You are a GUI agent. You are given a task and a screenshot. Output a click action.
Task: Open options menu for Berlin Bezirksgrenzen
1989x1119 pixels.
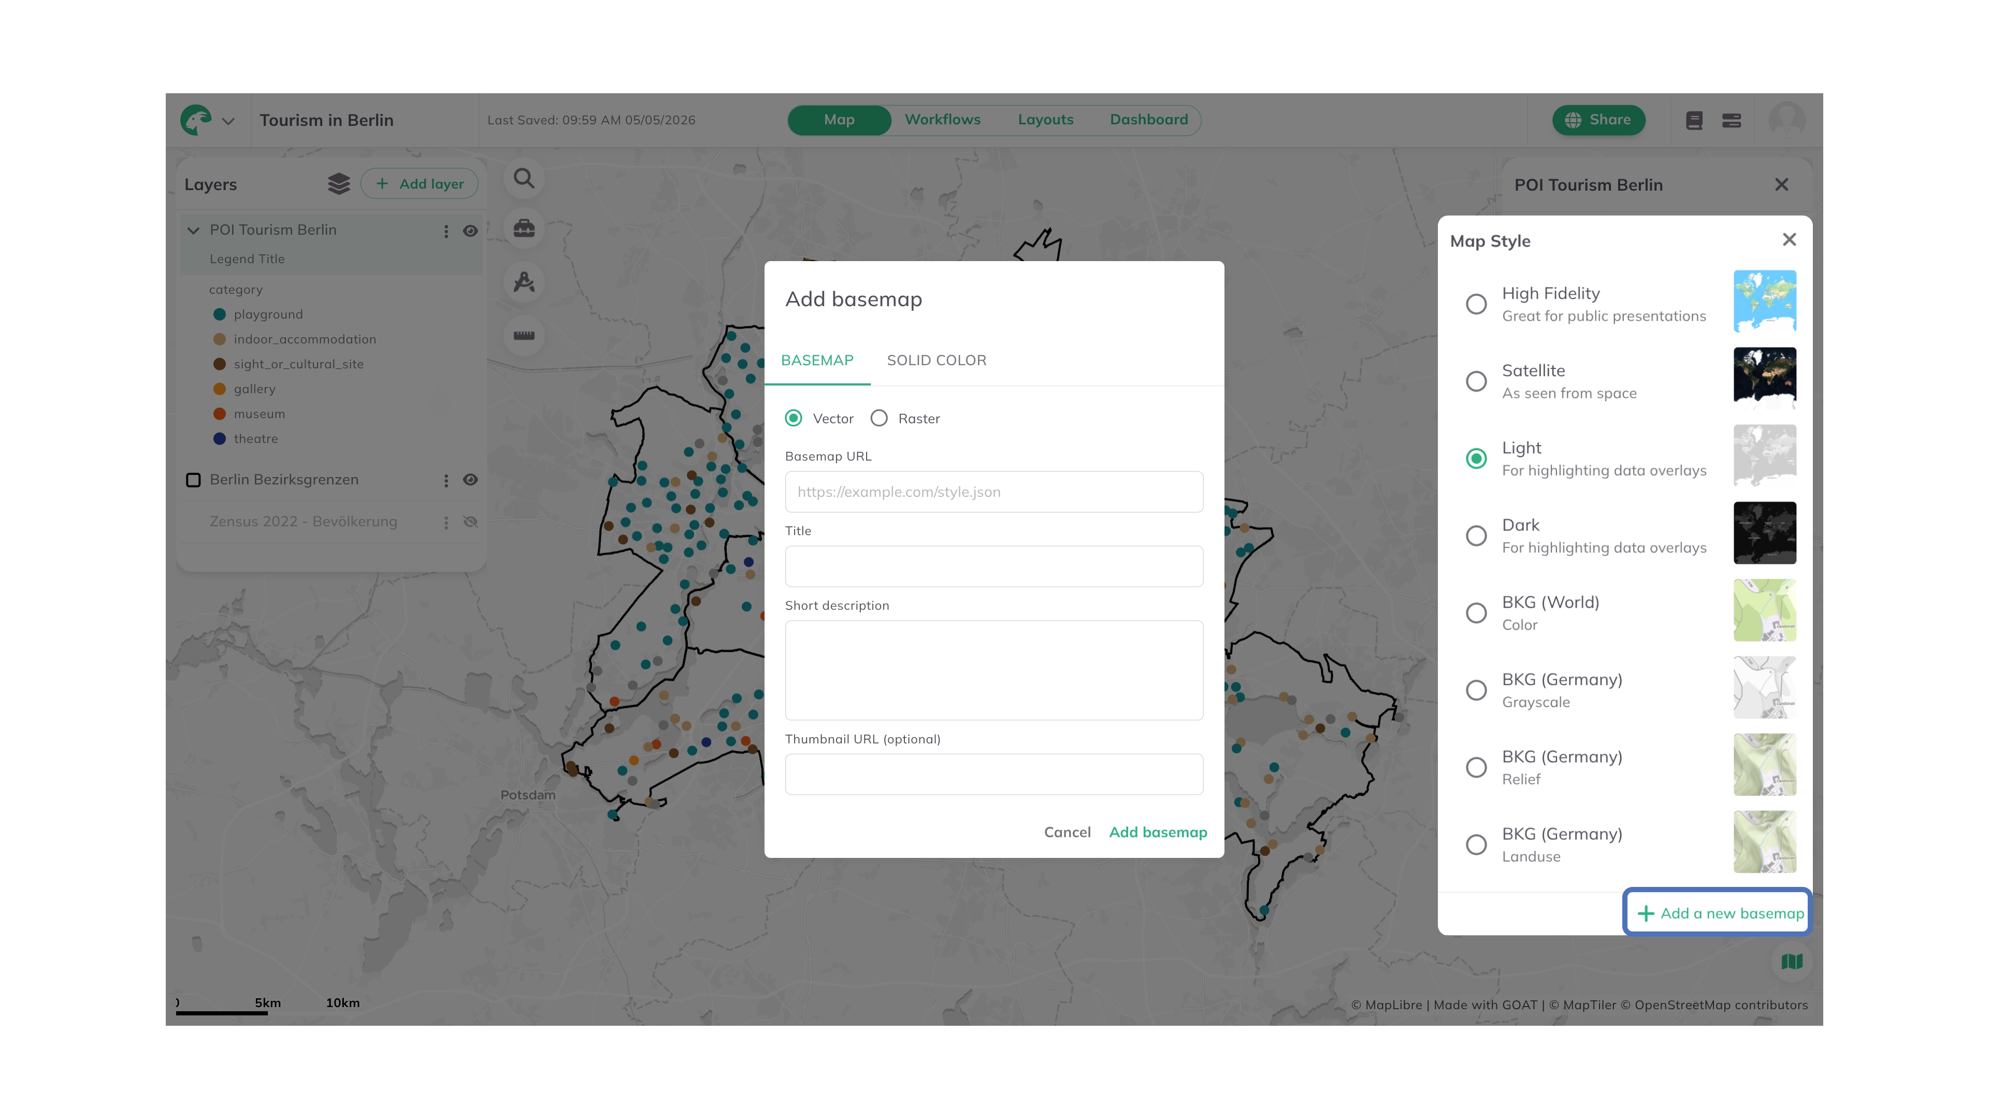(x=446, y=480)
